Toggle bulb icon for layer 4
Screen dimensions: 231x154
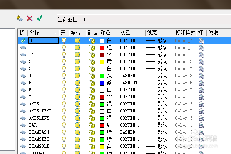(x=64, y=76)
